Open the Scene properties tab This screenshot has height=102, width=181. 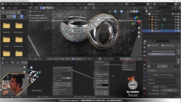click(x=145, y=56)
